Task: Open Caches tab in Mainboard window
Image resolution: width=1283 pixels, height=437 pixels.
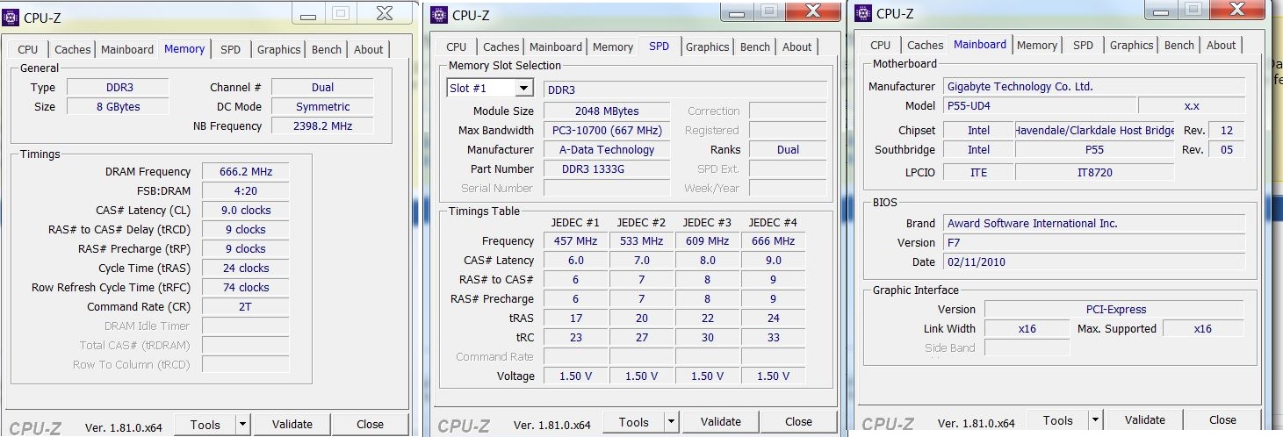Action: [925, 46]
